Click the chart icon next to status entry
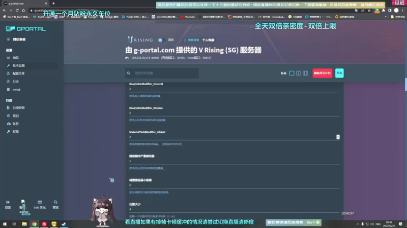The height and width of the screenshot is (228, 407). pos(8,58)
